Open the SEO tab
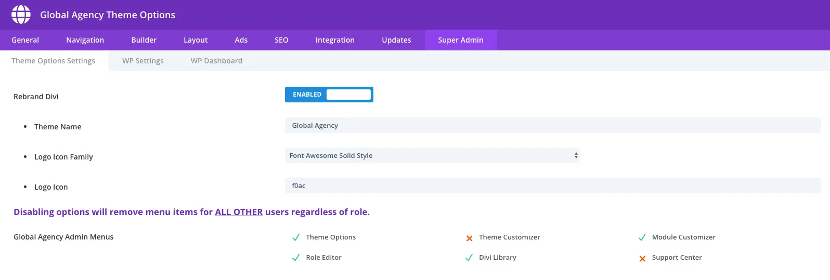Screen dimensions: 830x280 (x=281, y=40)
